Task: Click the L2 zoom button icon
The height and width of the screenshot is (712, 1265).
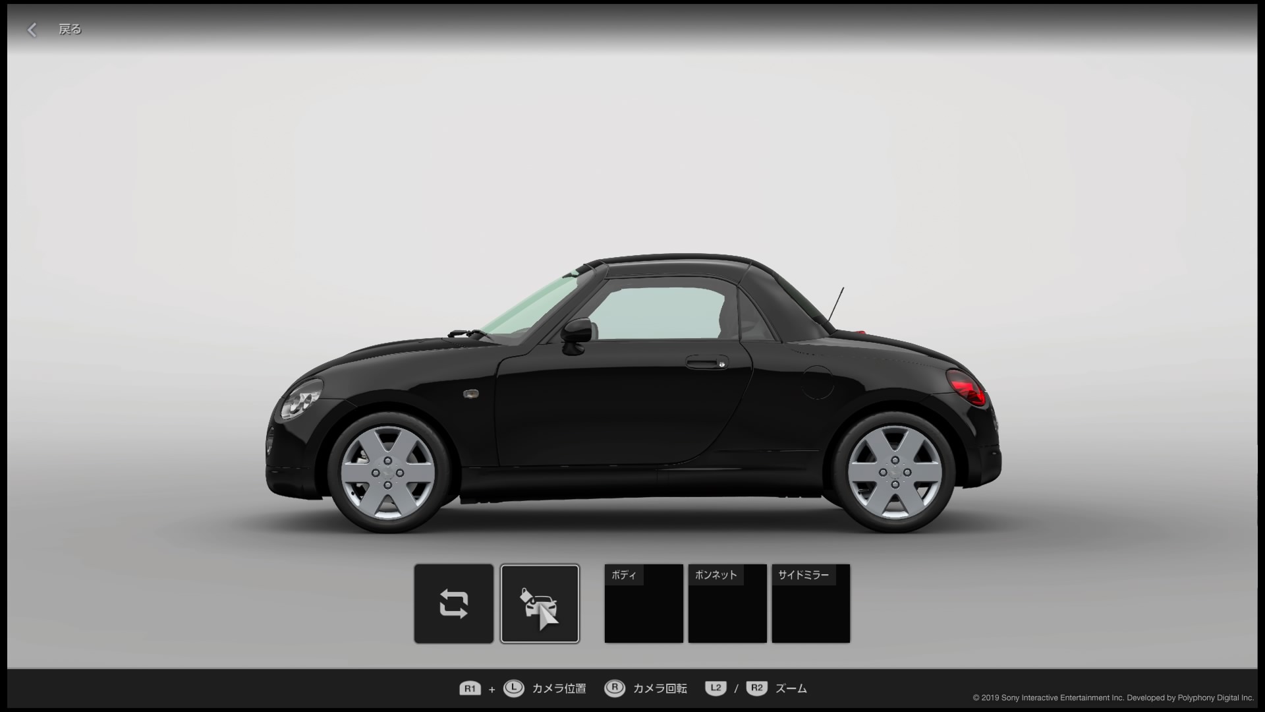Action: (x=716, y=688)
